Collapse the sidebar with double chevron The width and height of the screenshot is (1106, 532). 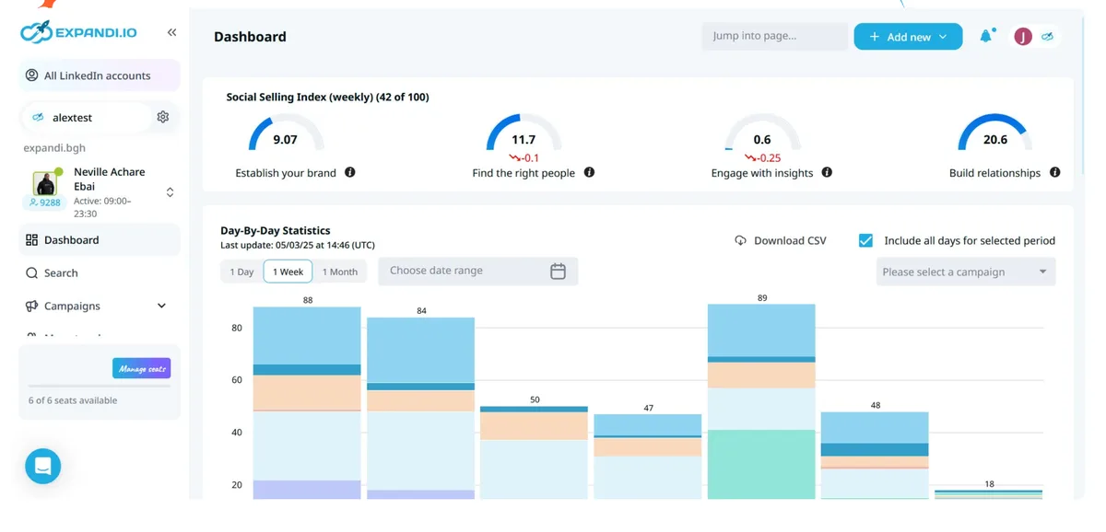171,32
